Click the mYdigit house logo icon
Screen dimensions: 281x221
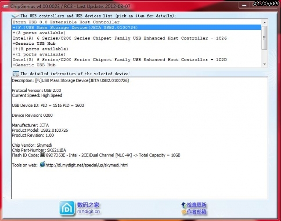coord(67,208)
